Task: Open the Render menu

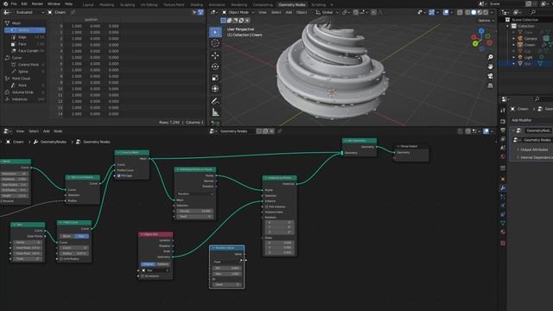Action: (x=37, y=3)
